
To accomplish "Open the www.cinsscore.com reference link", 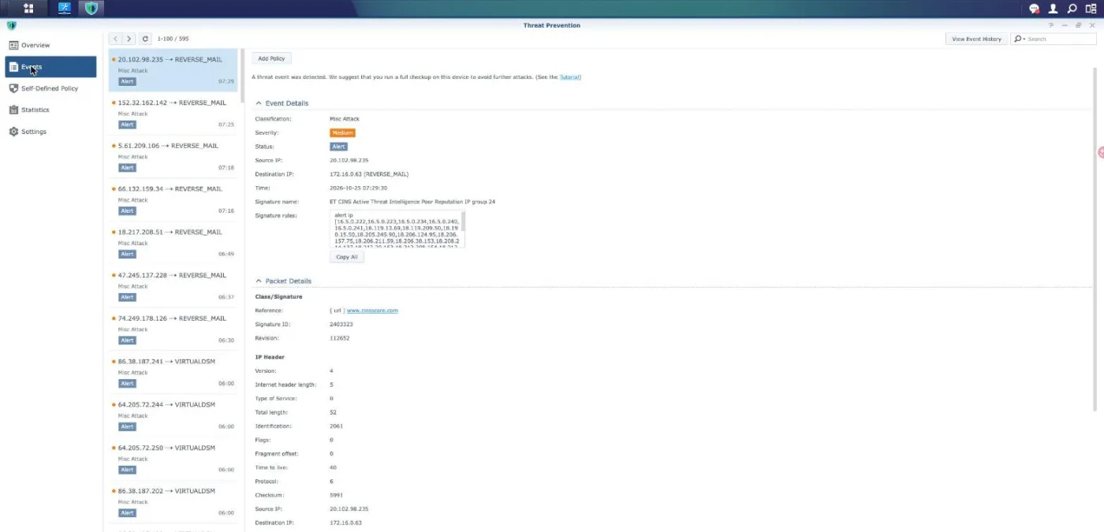I will click(372, 311).
